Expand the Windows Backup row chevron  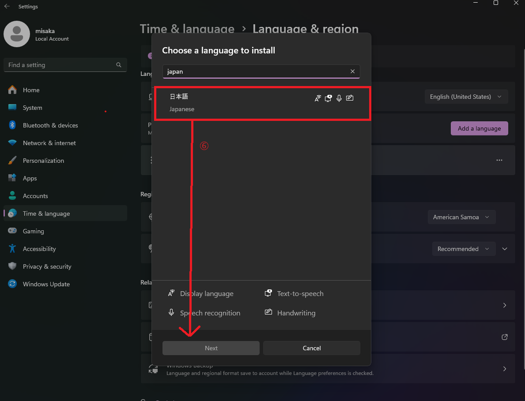(505, 368)
